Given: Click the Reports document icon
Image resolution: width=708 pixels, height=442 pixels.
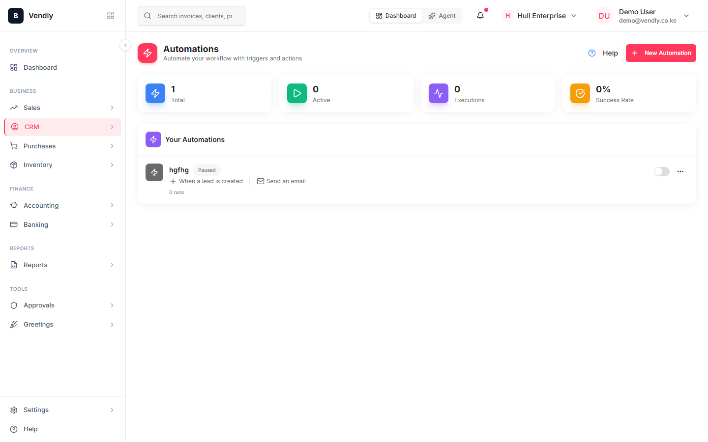Looking at the screenshot, I should (x=14, y=265).
